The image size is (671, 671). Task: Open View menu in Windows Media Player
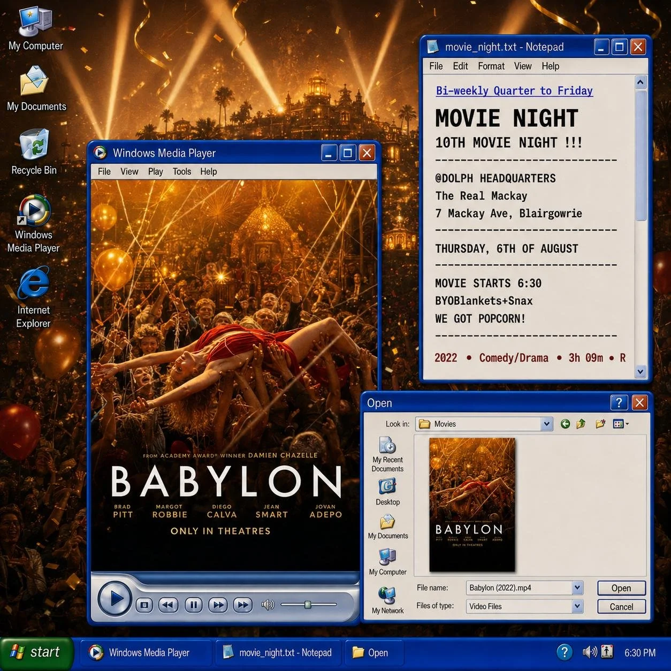tap(129, 172)
